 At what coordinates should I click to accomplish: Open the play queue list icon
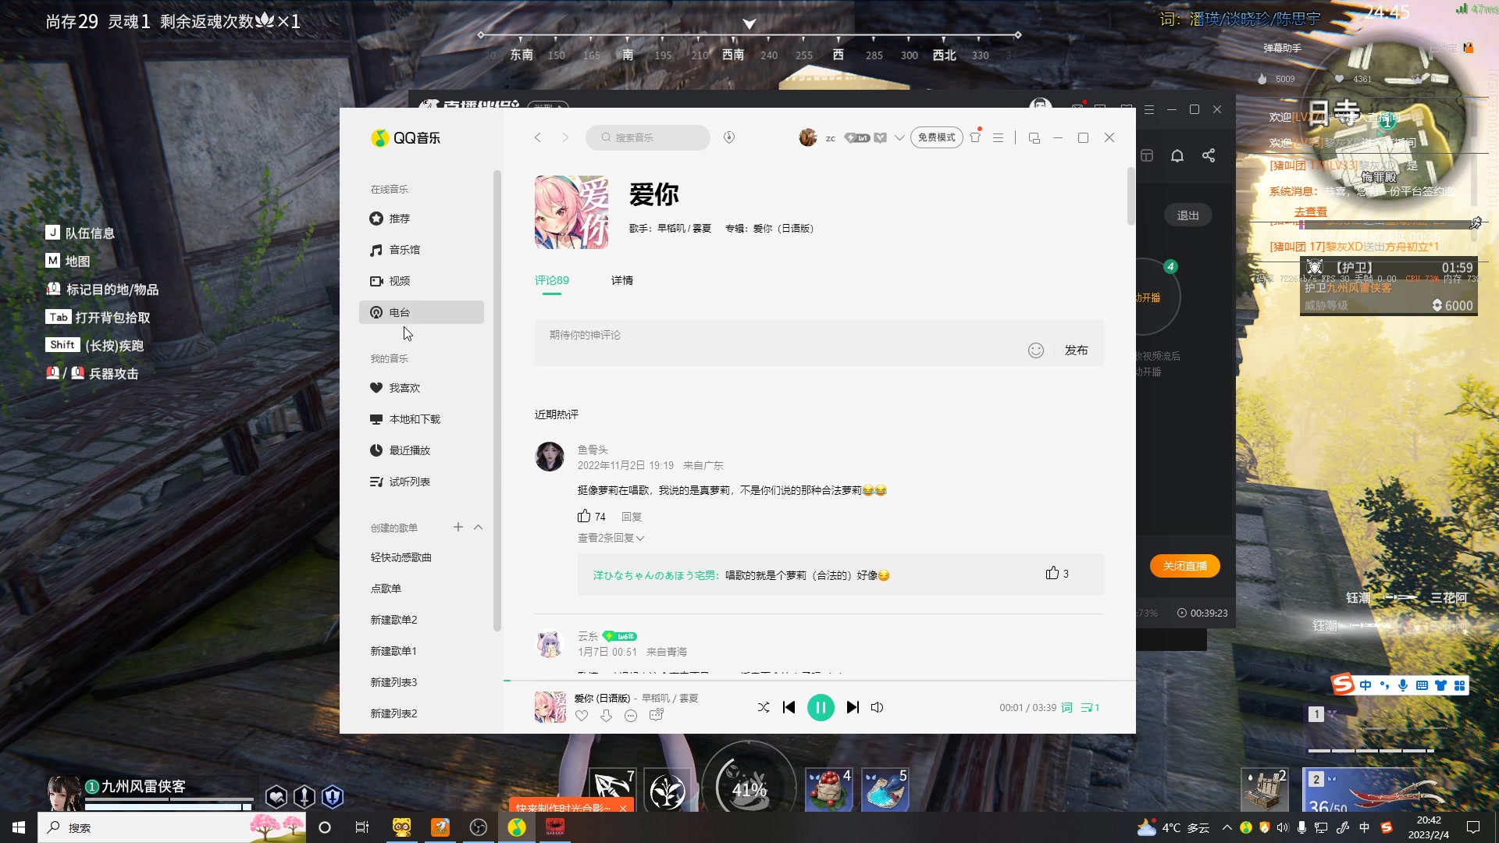click(1090, 707)
